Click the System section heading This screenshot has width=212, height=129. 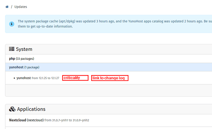[24, 49]
